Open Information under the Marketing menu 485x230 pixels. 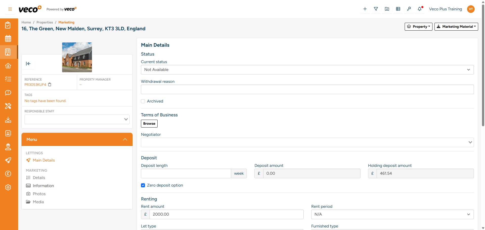coord(43,186)
